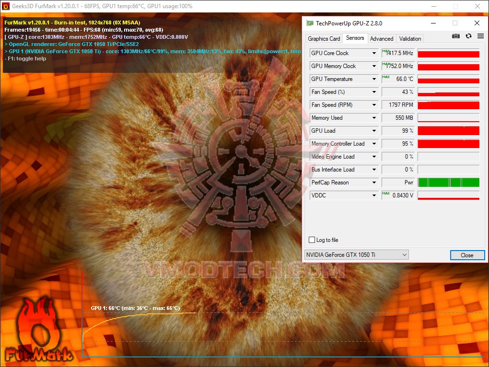The width and height of the screenshot is (489, 367).
Task: Close the FurMark window with X
Action: coord(477,6)
